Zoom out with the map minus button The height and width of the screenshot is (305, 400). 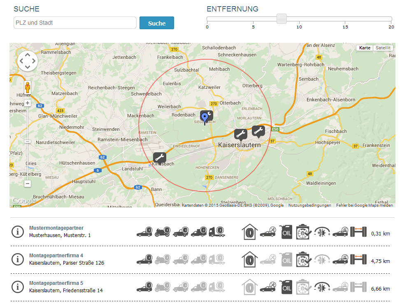[x=28, y=184]
